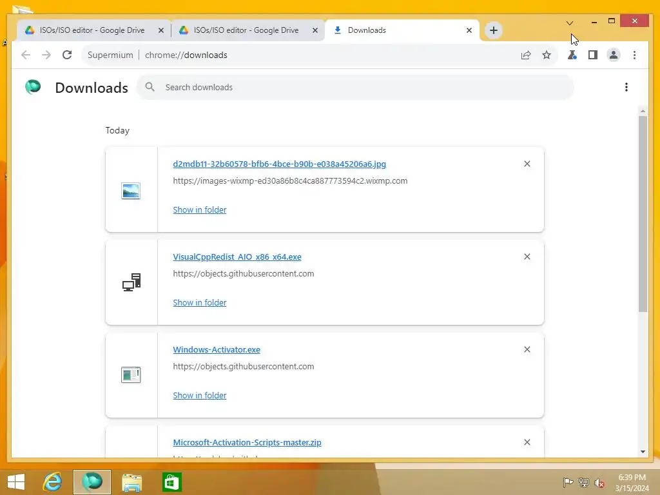Switch to the first ISOs/ISO editor Google Drive tab
This screenshot has height=495, width=660.
[x=92, y=30]
